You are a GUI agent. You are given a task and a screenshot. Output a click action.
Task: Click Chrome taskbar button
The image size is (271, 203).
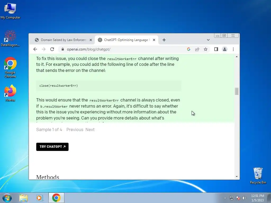[x=56, y=198]
